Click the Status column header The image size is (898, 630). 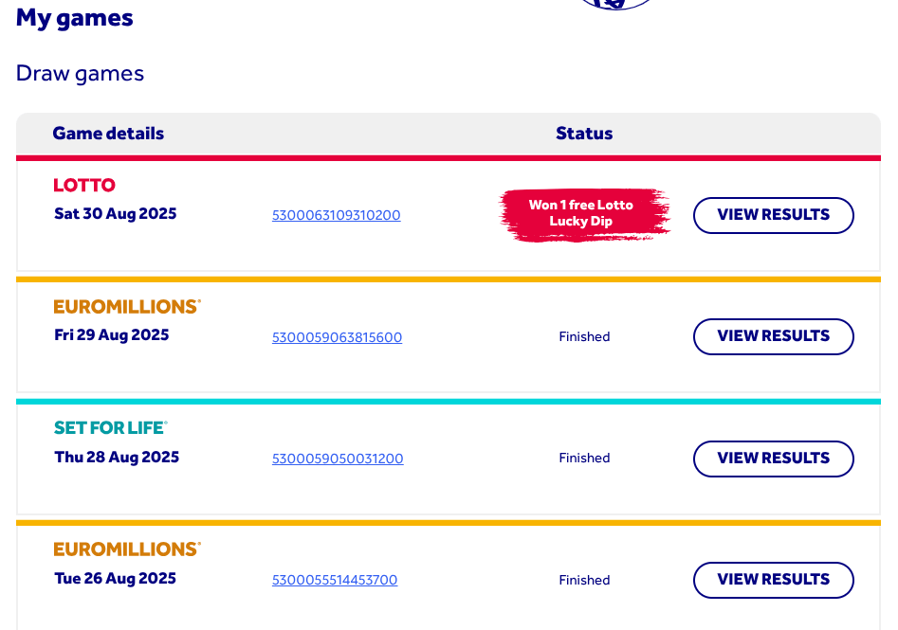[584, 134]
